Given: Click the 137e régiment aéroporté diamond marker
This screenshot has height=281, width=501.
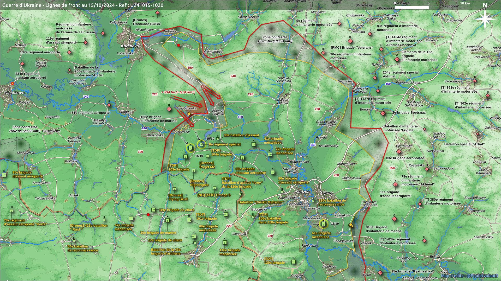Looking at the screenshot, I should point(69,53).
